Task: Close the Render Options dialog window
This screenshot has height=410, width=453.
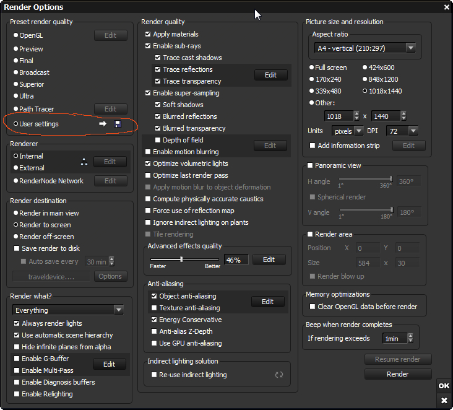Action: [x=447, y=7]
